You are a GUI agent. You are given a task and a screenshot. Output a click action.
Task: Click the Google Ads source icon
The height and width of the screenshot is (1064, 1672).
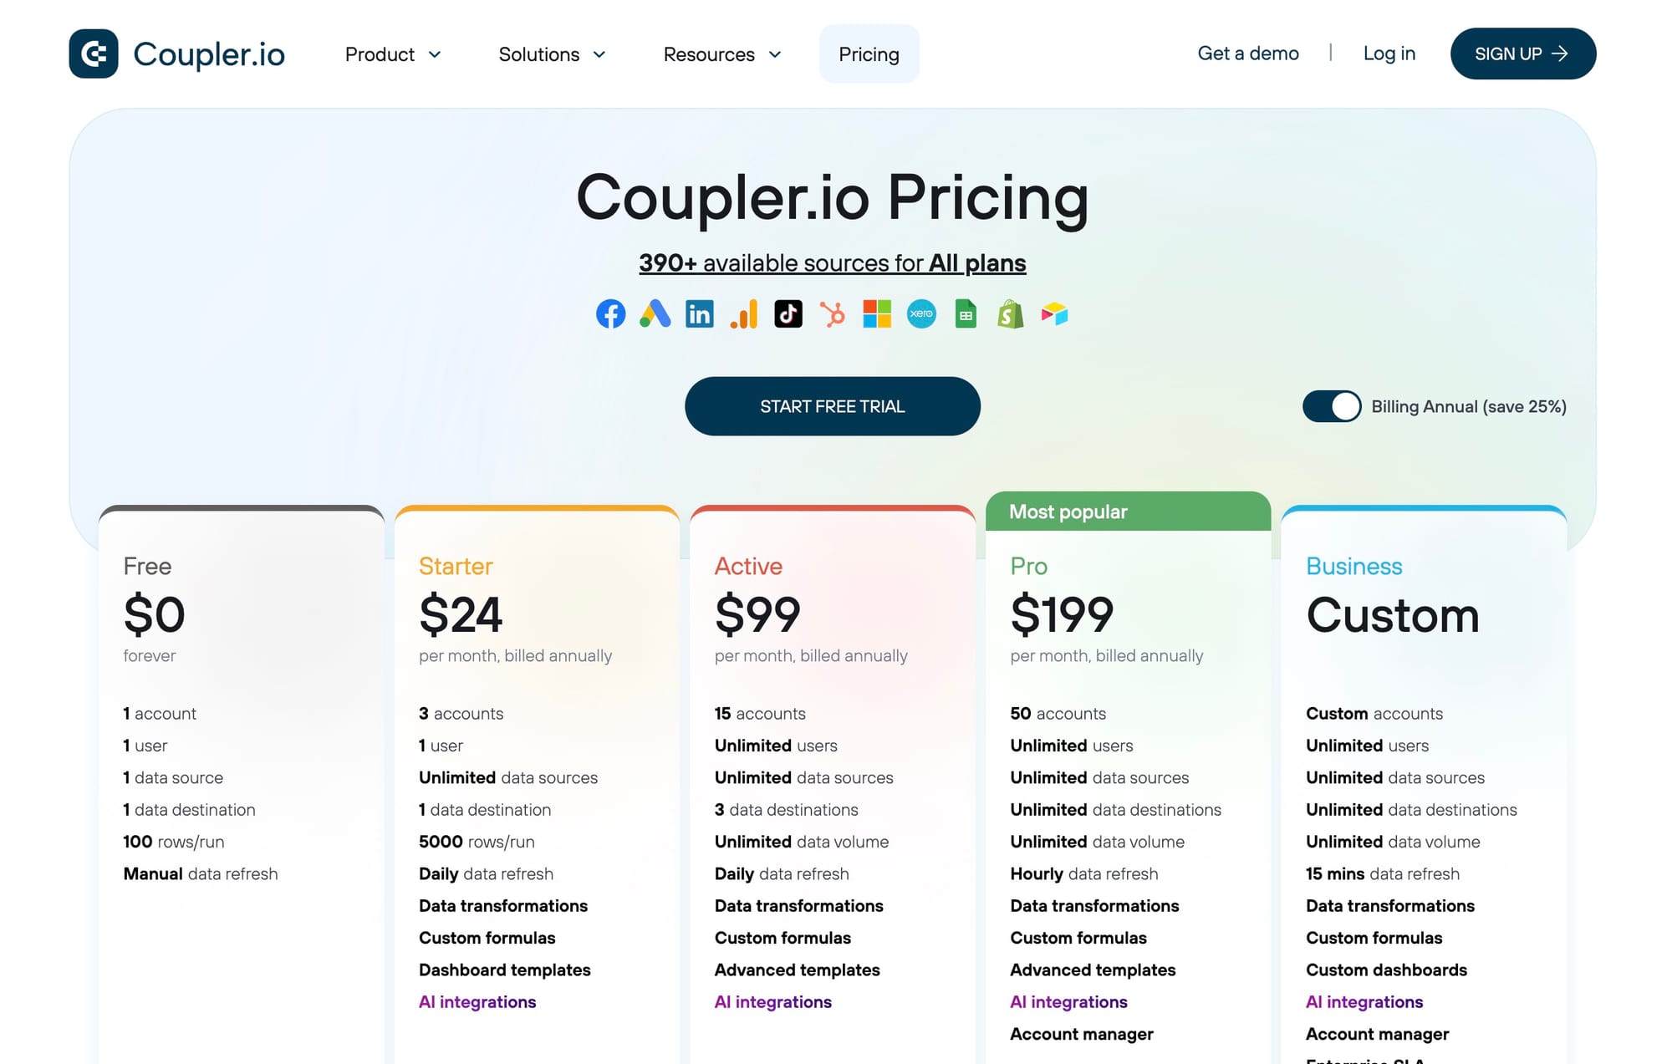[x=655, y=314]
